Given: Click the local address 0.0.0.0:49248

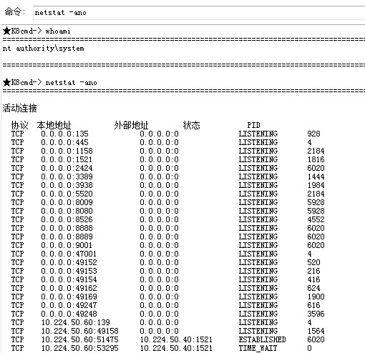Looking at the screenshot, I should [69, 314].
